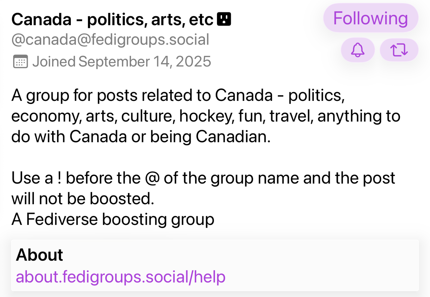Open the about.fedigroups.social/help link
Viewport: 430px width, 297px height.
(120, 277)
